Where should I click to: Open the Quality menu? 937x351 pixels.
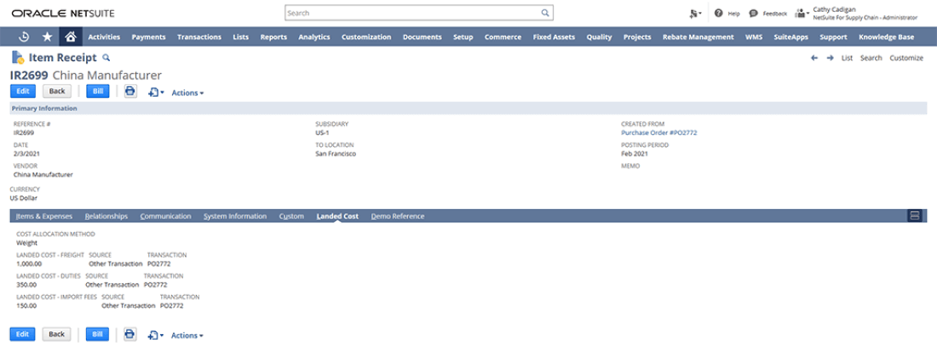click(x=599, y=37)
